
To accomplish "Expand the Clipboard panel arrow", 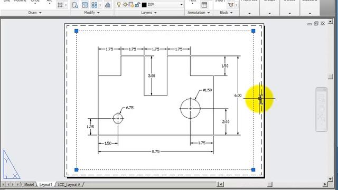I will 310,13.
